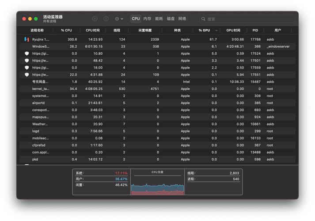Switch to the 磁盘 tab
Image resolution: width=315 pixels, height=221 pixels.
[171, 19]
